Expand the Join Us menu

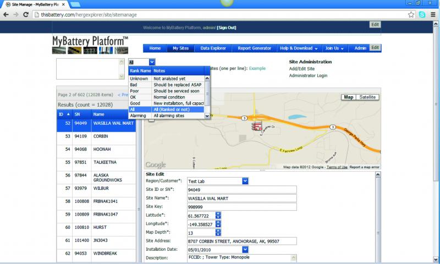(x=334, y=48)
